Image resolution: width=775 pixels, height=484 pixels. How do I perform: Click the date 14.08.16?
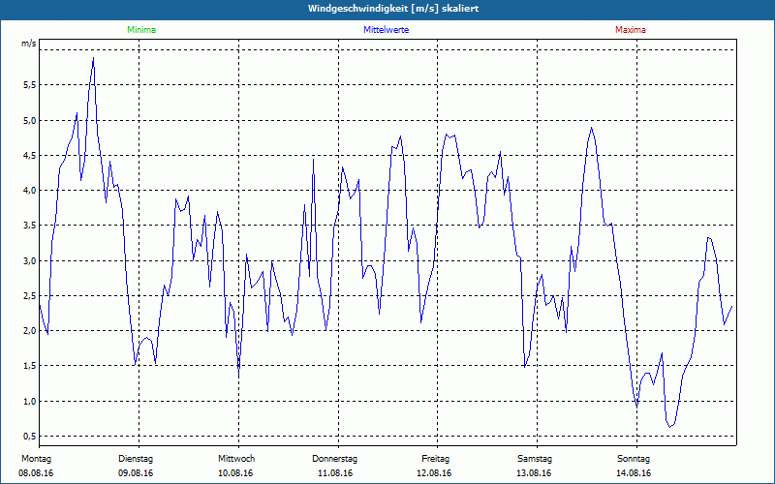click(634, 473)
